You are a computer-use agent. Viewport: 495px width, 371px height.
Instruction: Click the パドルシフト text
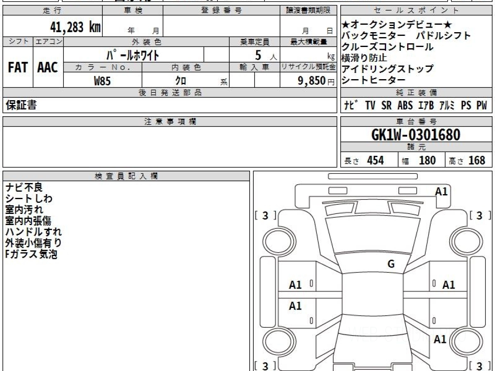443,36
